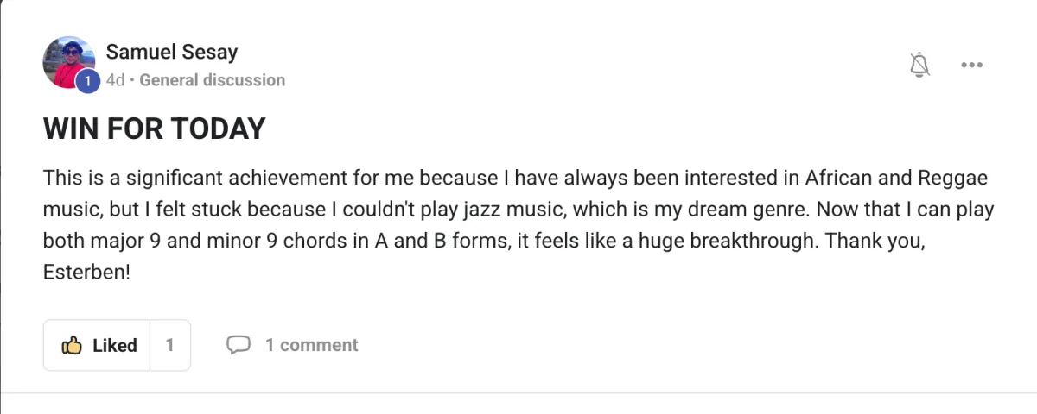Click the comment speech bubble icon

[238, 345]
